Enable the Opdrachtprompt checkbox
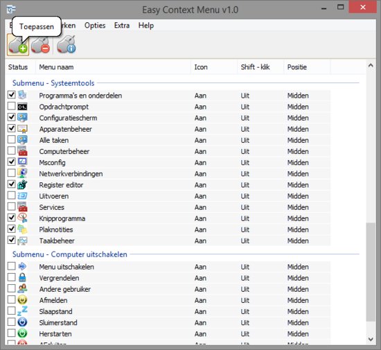The image size is (381, 350). point(11,106)
